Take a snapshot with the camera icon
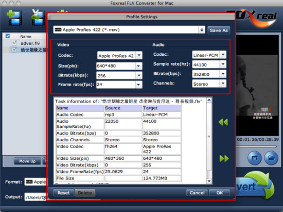The image size is (283, 212). pyautogui.click(x=255, y=158)
